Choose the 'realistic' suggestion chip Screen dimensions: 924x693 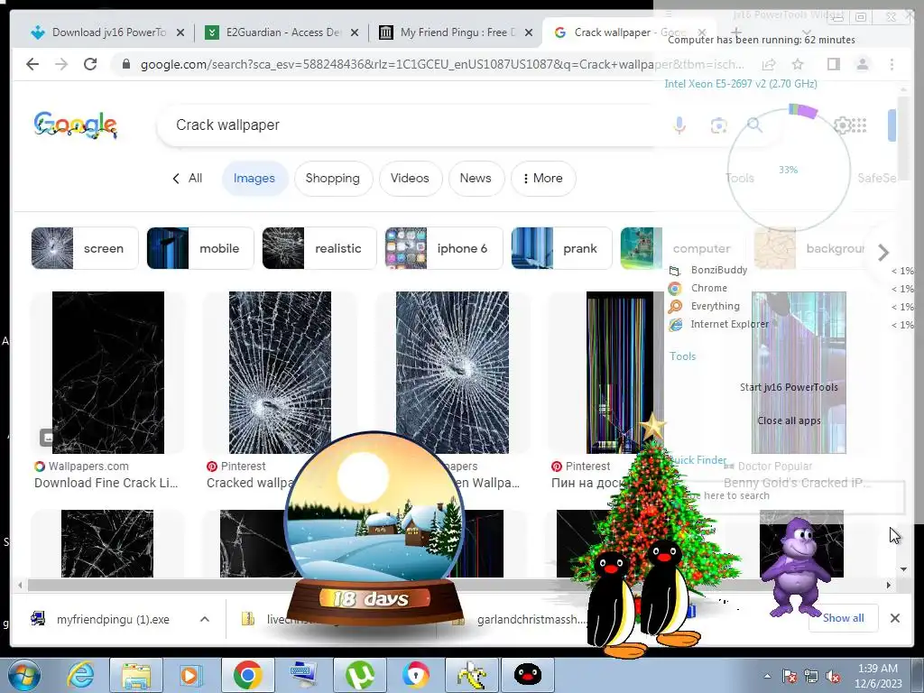[x=319, y=248]
